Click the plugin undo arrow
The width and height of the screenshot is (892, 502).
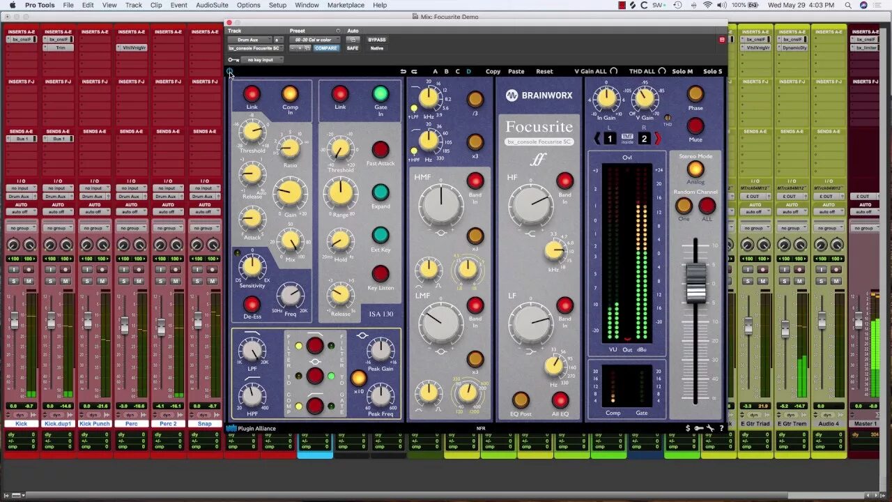[403, 71]
